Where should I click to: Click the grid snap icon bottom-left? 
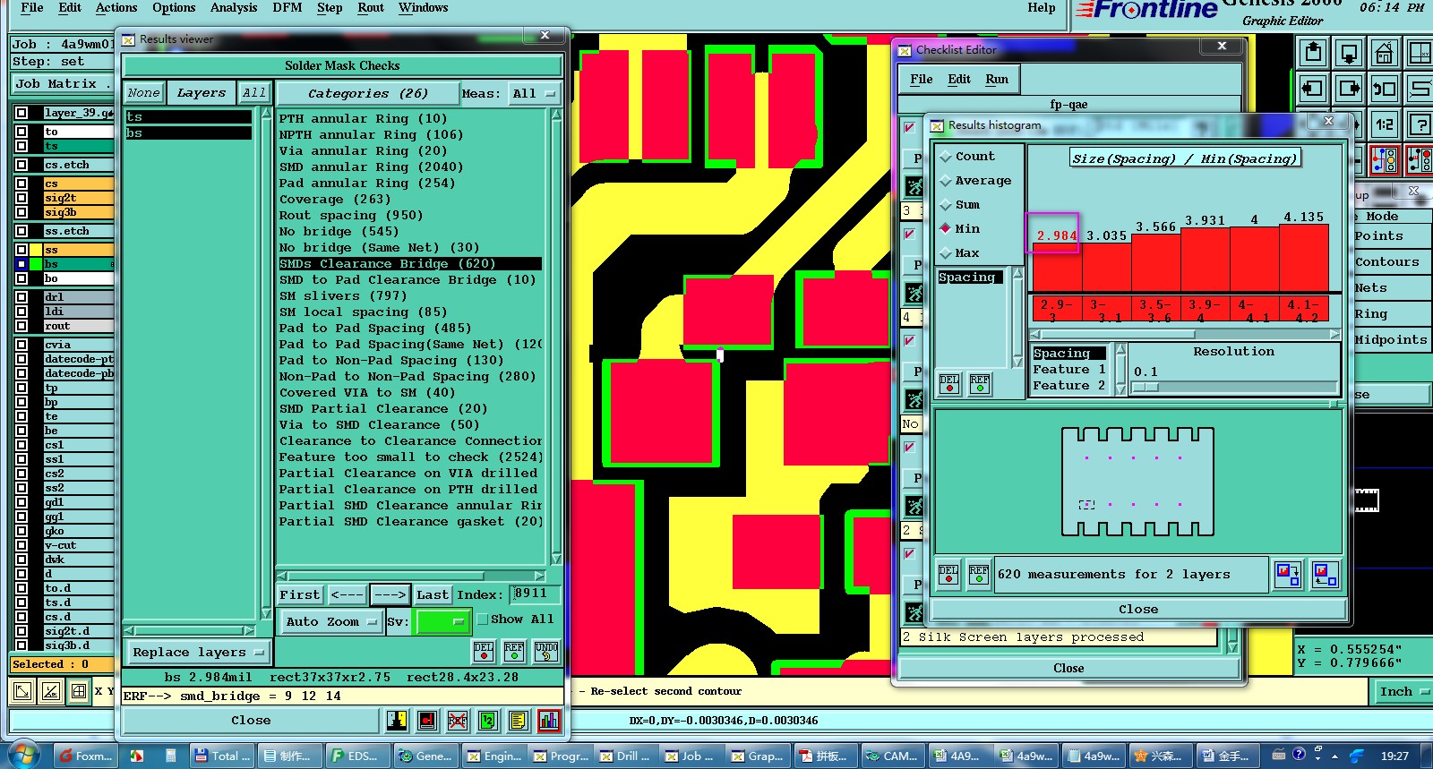click(79, 691)
